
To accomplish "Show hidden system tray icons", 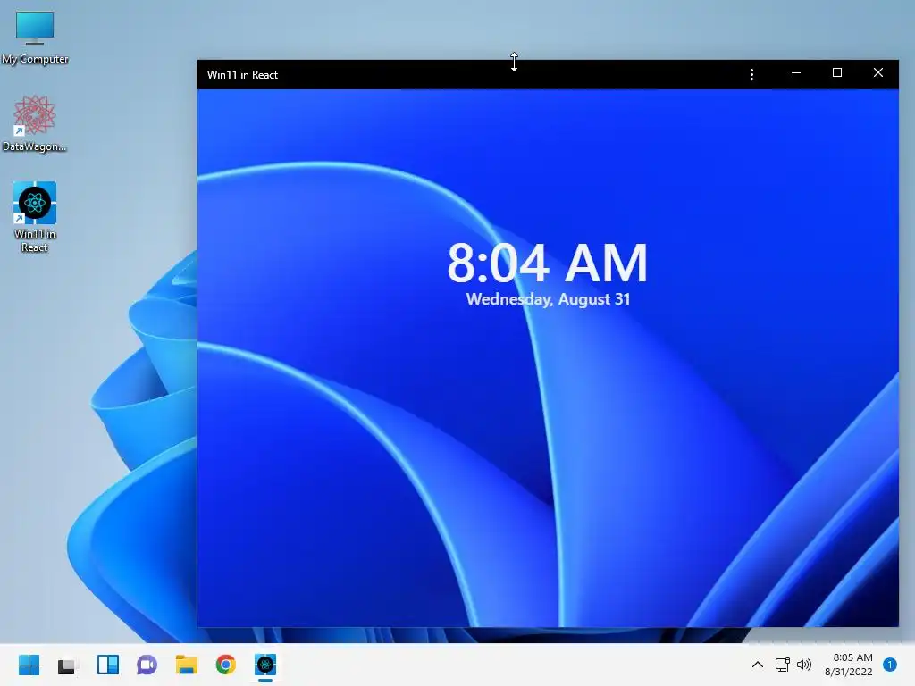I will click(758, 665).
